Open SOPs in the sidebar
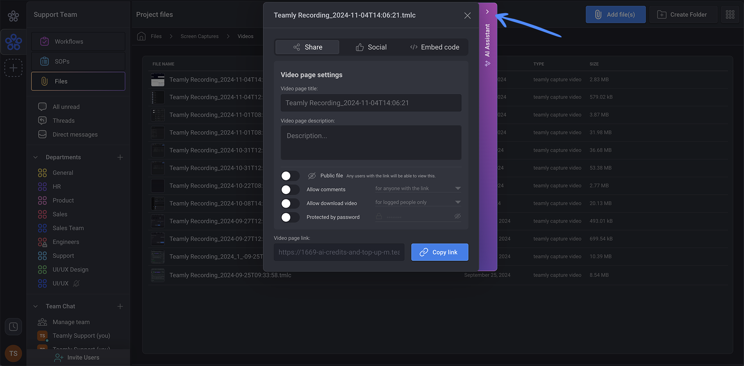744x366 pixels. tap(78, 61)
